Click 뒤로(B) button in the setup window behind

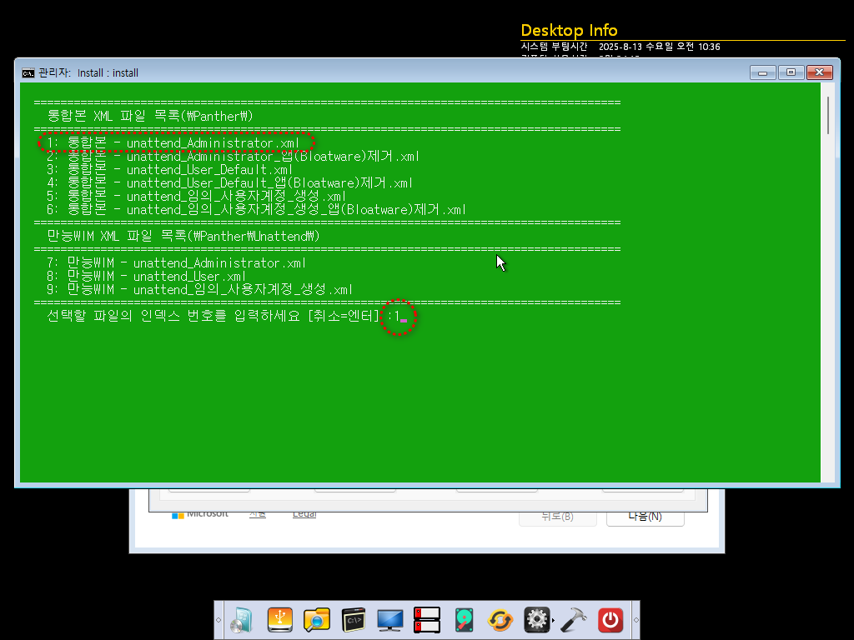pos(558,517)
